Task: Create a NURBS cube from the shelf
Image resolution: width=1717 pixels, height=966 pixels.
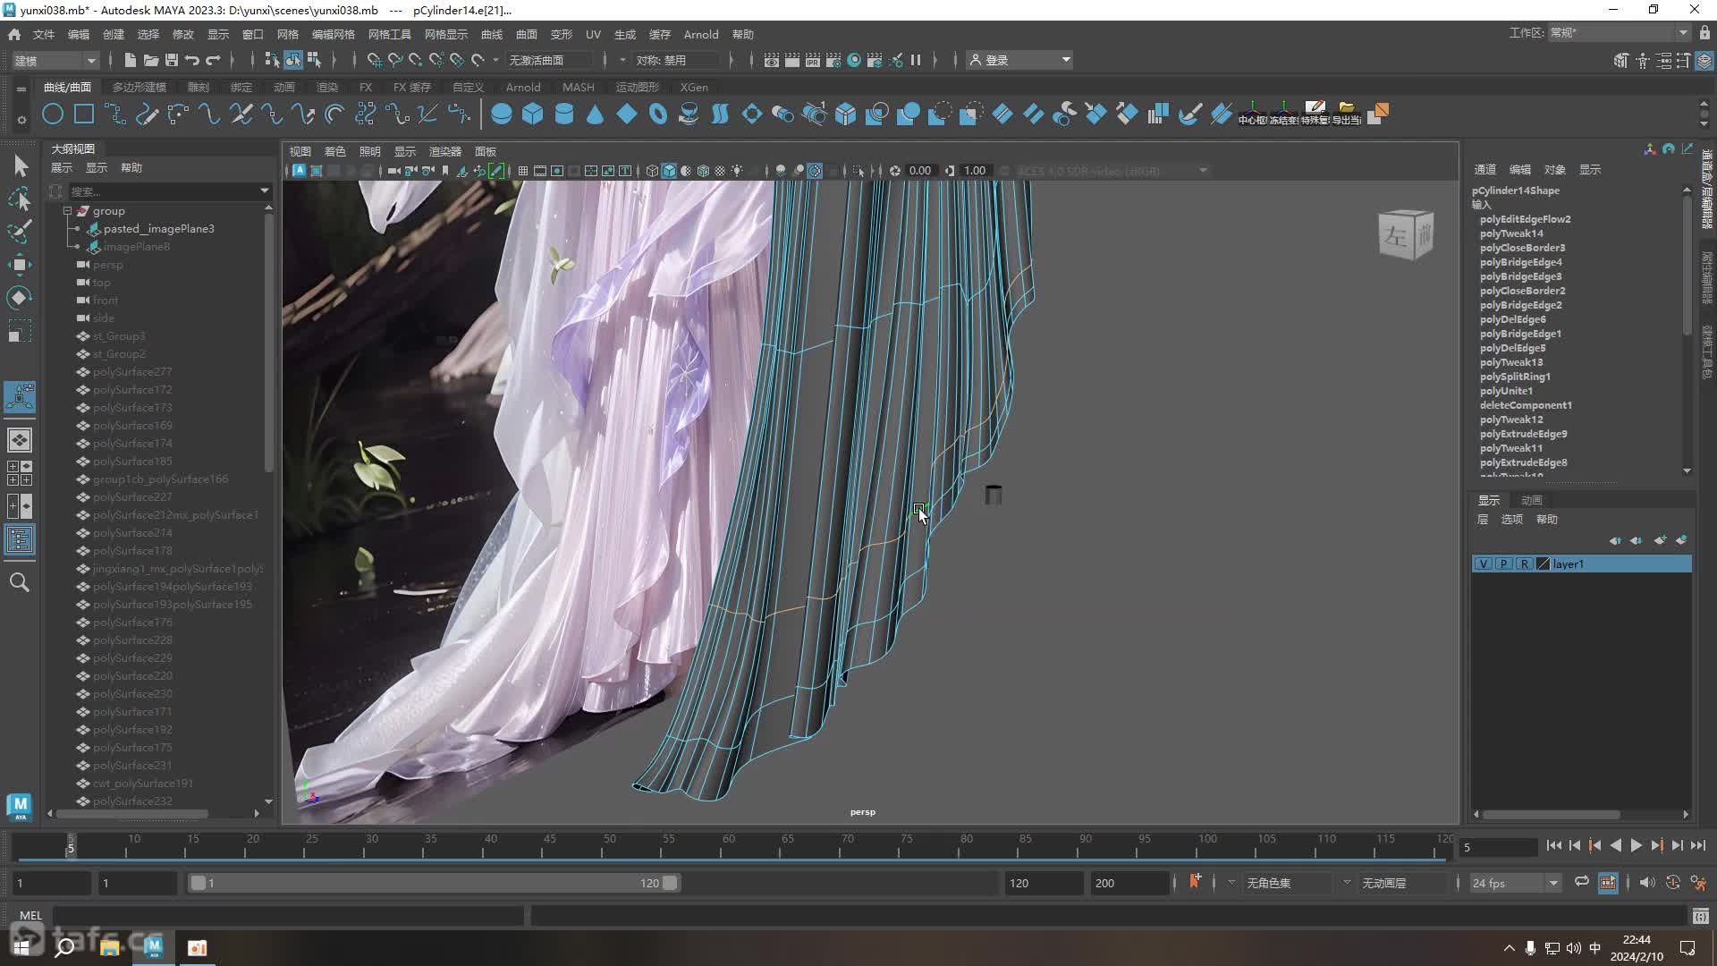Action: 533,114
